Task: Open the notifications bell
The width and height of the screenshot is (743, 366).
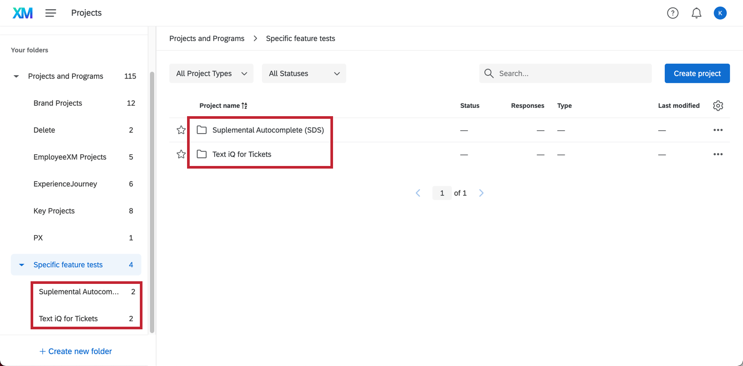Action: pyautogui.click(x=696, y=13)
